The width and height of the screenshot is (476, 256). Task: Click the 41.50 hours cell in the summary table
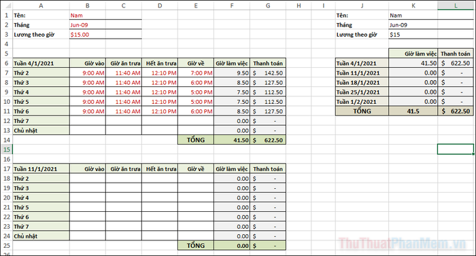(413, 63)
